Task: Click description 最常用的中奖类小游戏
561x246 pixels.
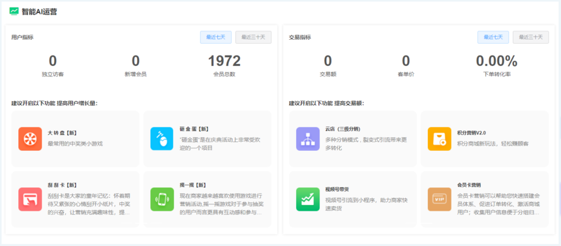Action: coord(75,144)
